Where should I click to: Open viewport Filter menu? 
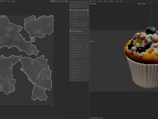117,1
